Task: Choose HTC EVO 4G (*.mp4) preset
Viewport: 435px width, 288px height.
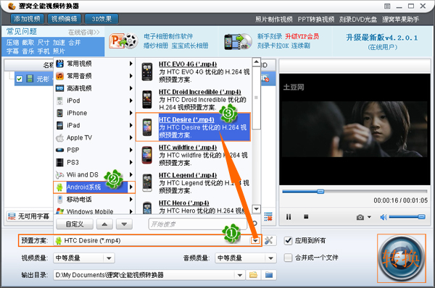Action: [x=194, y=72]
